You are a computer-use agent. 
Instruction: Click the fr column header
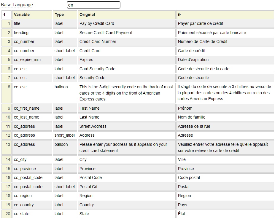[225, 15]
